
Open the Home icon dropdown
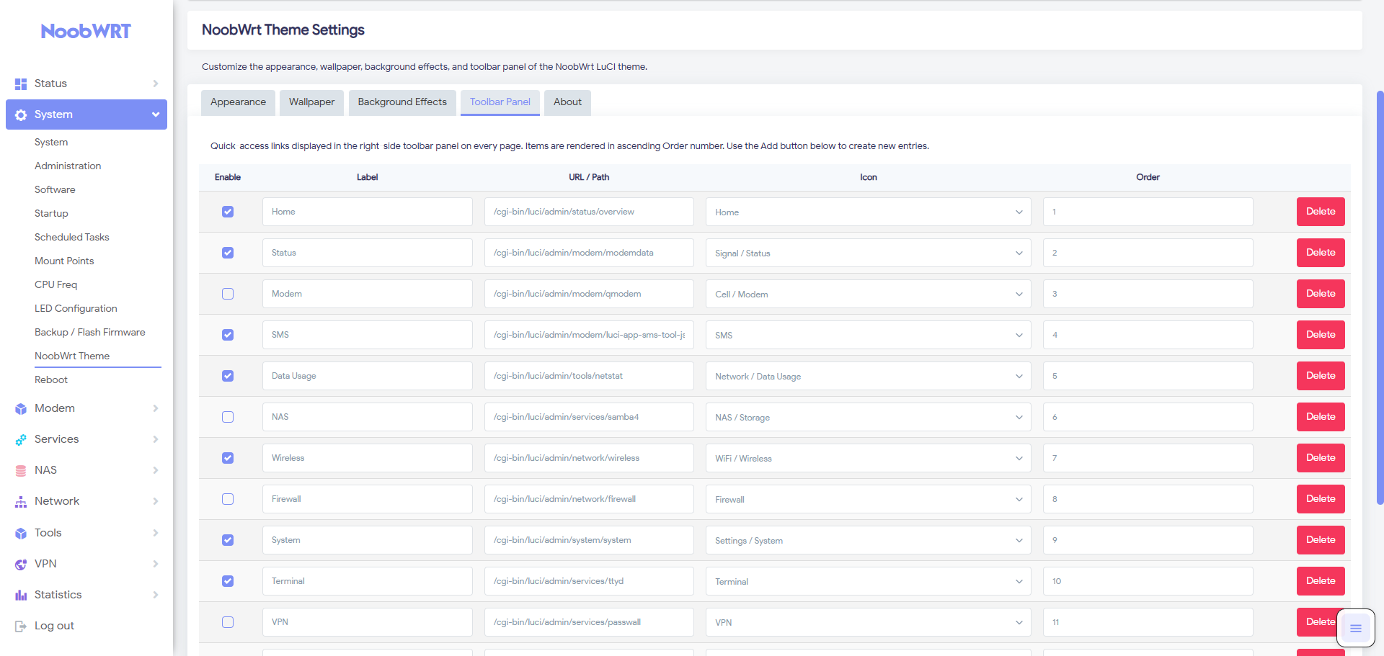tap(868, 212)
